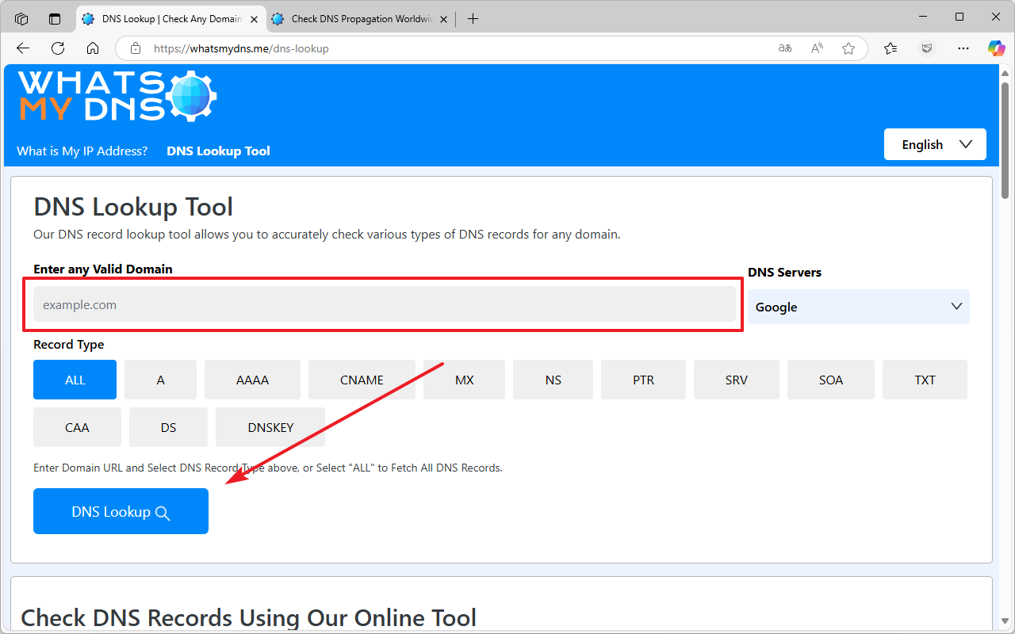Image resolution: width=1015 pixels, height=634 pixels.
Task: Click the Refresh page icon
Action: [x=58, y=48]
